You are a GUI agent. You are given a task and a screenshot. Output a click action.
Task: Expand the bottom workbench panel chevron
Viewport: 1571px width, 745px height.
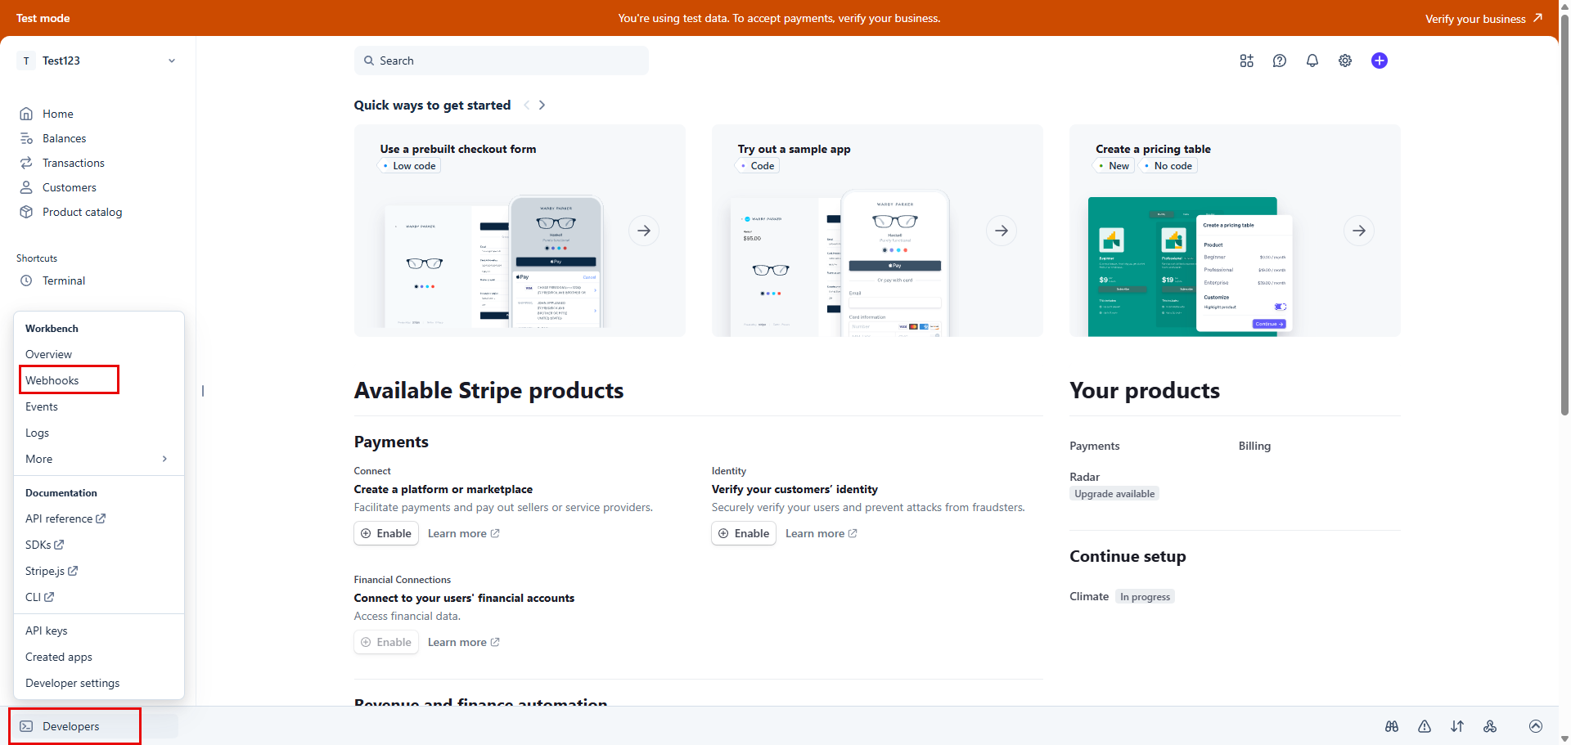[x=1536, y=726]
